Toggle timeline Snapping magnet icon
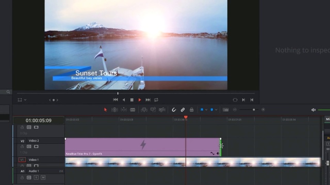330x185 pixels. point(174,109)
